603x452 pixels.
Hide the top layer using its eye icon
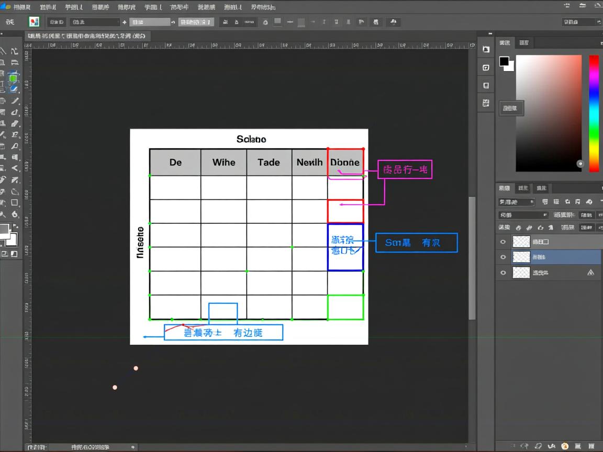coord(504,242)
